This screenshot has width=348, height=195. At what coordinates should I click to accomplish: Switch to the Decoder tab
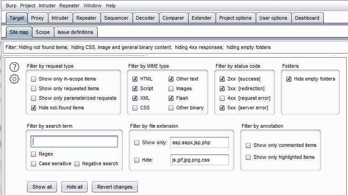tap(145, 18)
